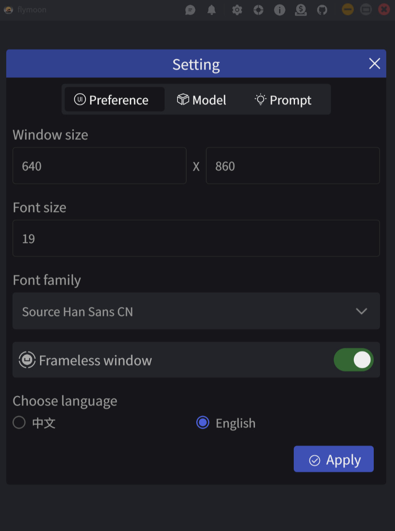Select the Preference tab

click(111, 100)
